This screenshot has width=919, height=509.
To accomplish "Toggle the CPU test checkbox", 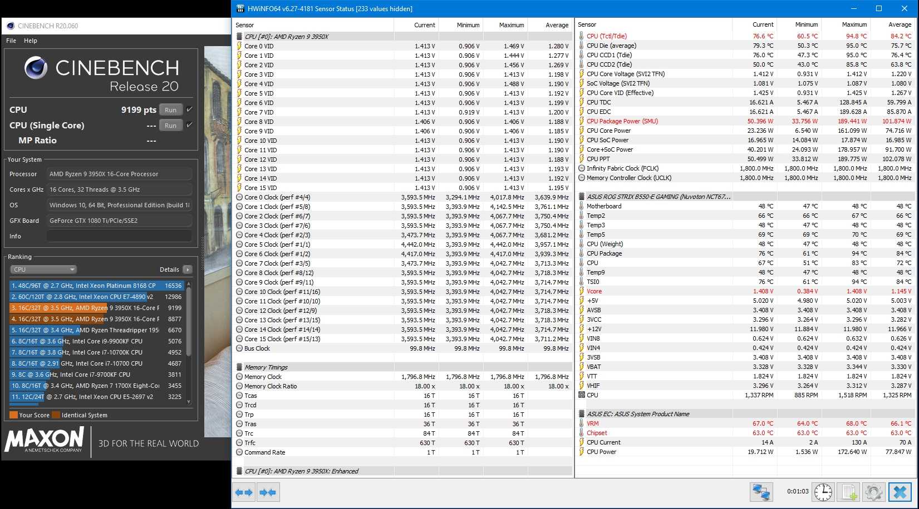I will coord(190,109).
